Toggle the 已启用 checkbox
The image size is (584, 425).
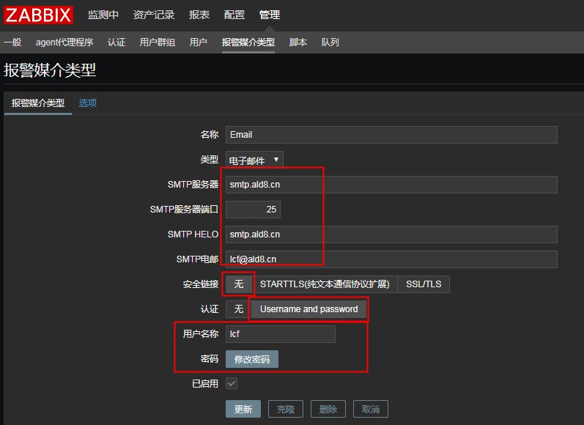(232, 383)
